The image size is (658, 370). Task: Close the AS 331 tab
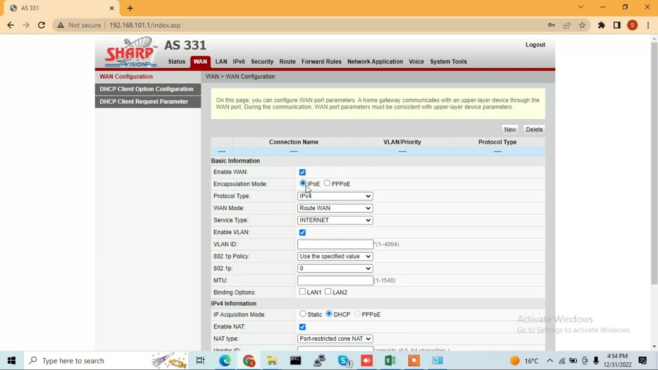click(112, 8)
